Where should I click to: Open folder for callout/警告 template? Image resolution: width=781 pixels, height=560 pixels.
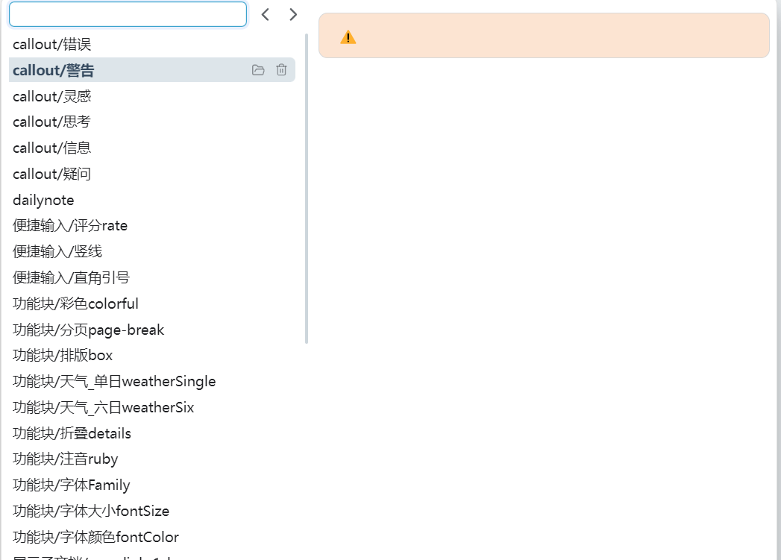[258, 70]
